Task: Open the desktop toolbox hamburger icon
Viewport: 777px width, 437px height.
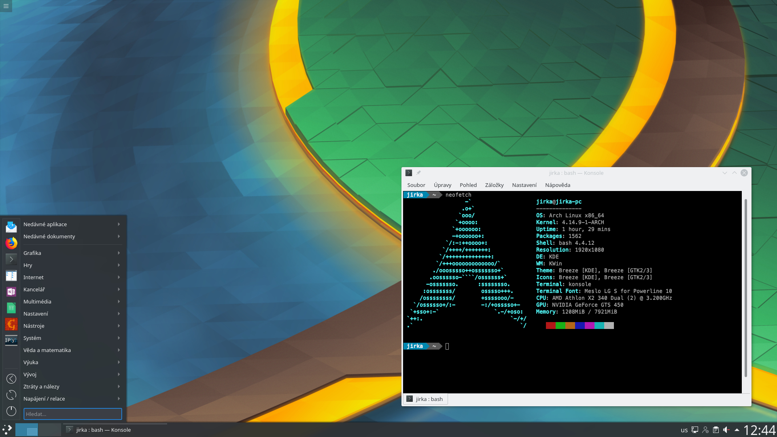Action: (x=6, y=6)
